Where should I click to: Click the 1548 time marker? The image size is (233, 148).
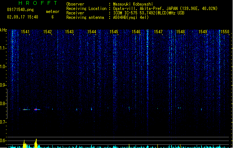pos(180,32)
